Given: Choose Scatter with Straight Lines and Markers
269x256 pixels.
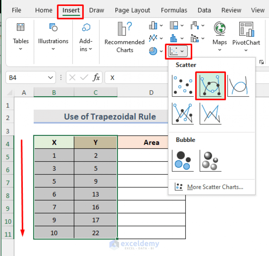Looking at the screenshot, I should pyautogui.click(x=183, y=113).
